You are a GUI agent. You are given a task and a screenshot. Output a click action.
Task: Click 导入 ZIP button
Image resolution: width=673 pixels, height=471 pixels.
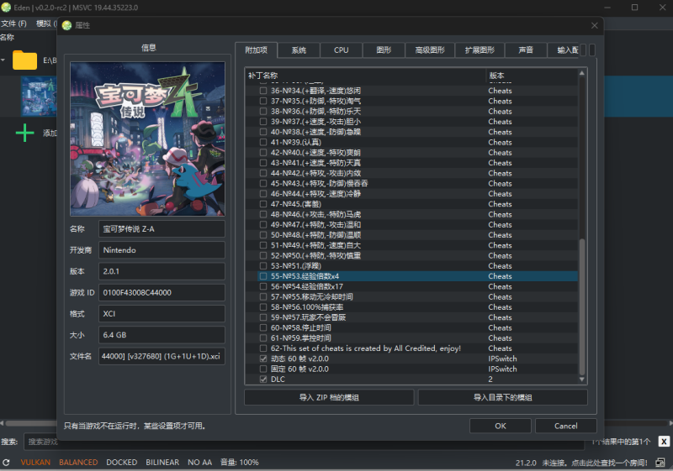click(329, 397)
